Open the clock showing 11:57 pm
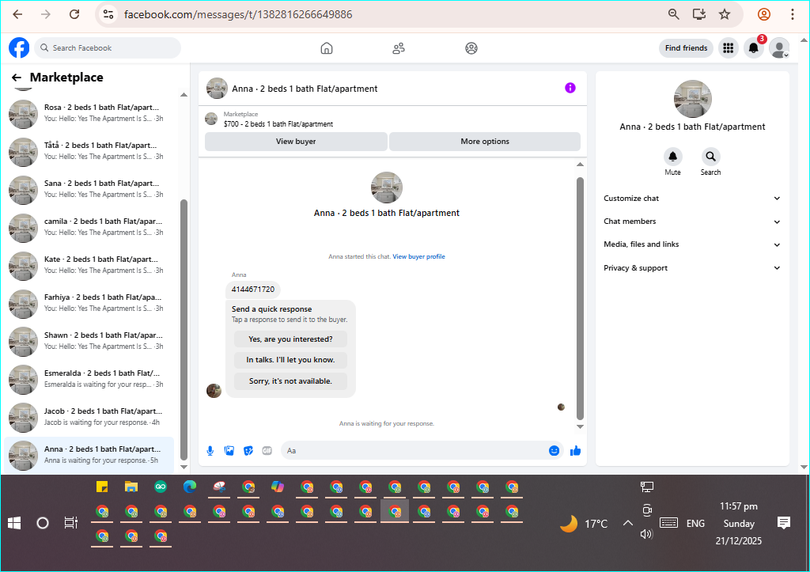This screenshot has height=572, width=810. click(739, 506)
